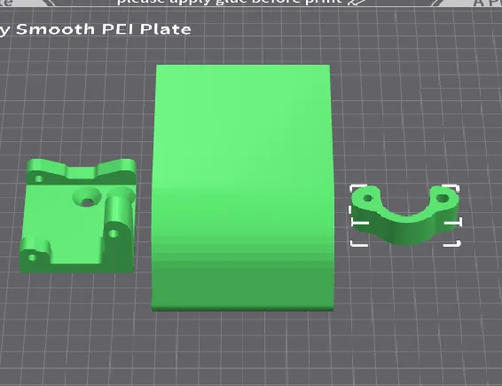This screenshot has height=386, width=502.
Task: Click the left screw hole of the clamp
Action: pos(368,198)
